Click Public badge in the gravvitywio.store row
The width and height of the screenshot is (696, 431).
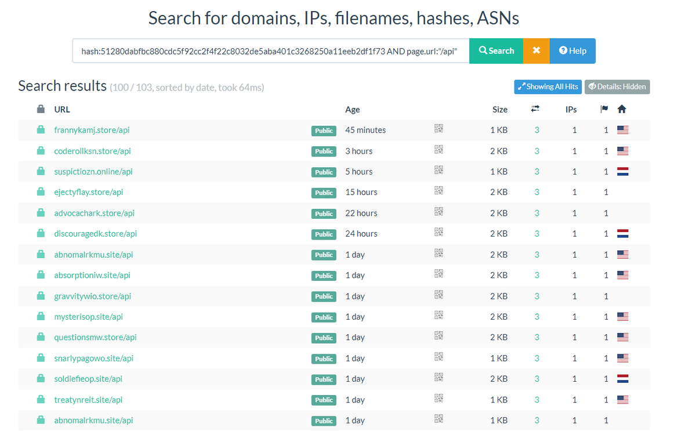(324, 296)
